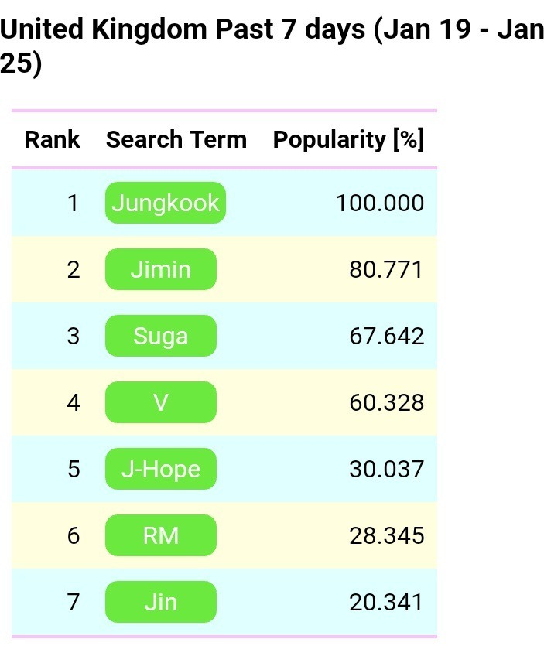This screenshot has height=646, width=544.
Task: Select the 20.341 popularity value
Action: point(386,602)
